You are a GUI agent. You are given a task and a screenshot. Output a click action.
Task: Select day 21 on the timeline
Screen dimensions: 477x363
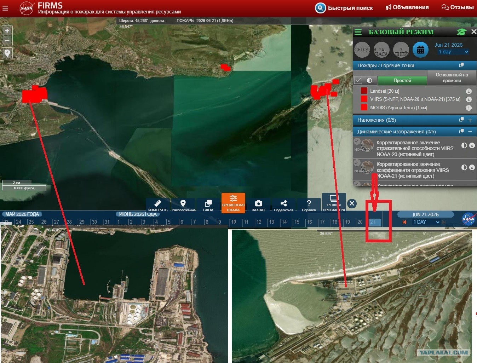(374, 222)
